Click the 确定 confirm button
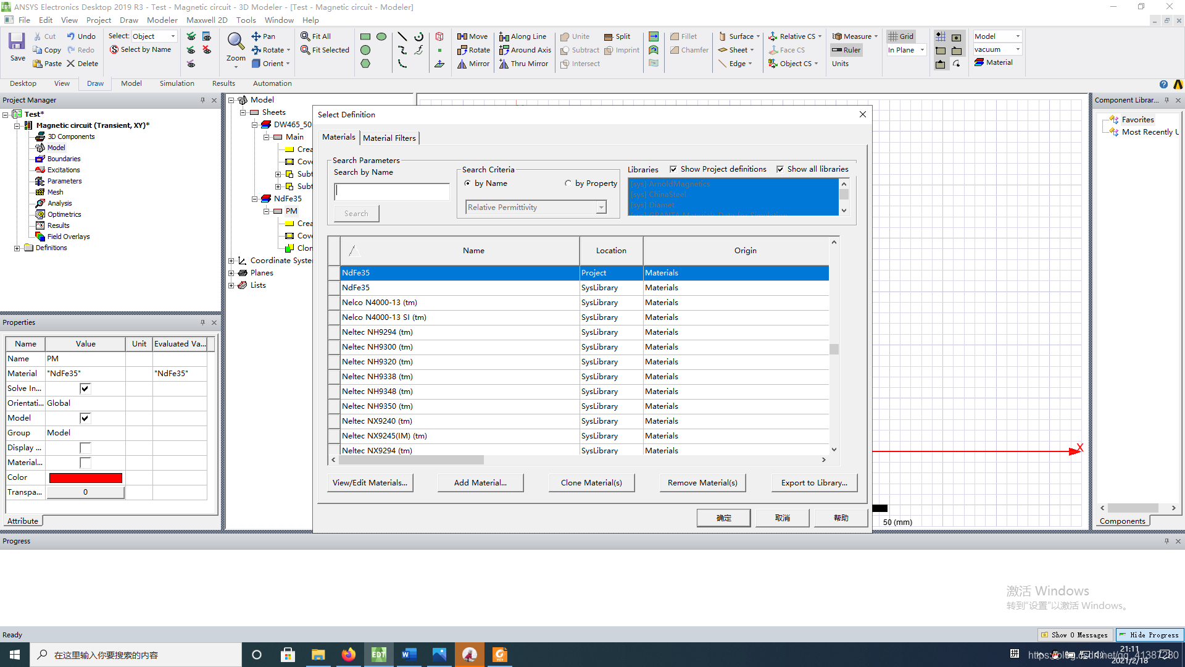Viewport: 1185px width, 667px height. pos(723,518)
